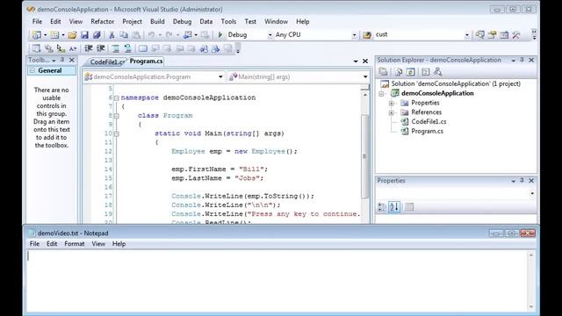Open the Refactor menu in Visual Studio

point(102,21)
